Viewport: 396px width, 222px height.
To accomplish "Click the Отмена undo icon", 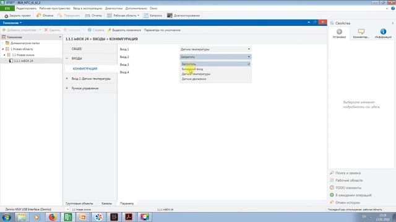I will pyautogui.click(x=38, y=15).
